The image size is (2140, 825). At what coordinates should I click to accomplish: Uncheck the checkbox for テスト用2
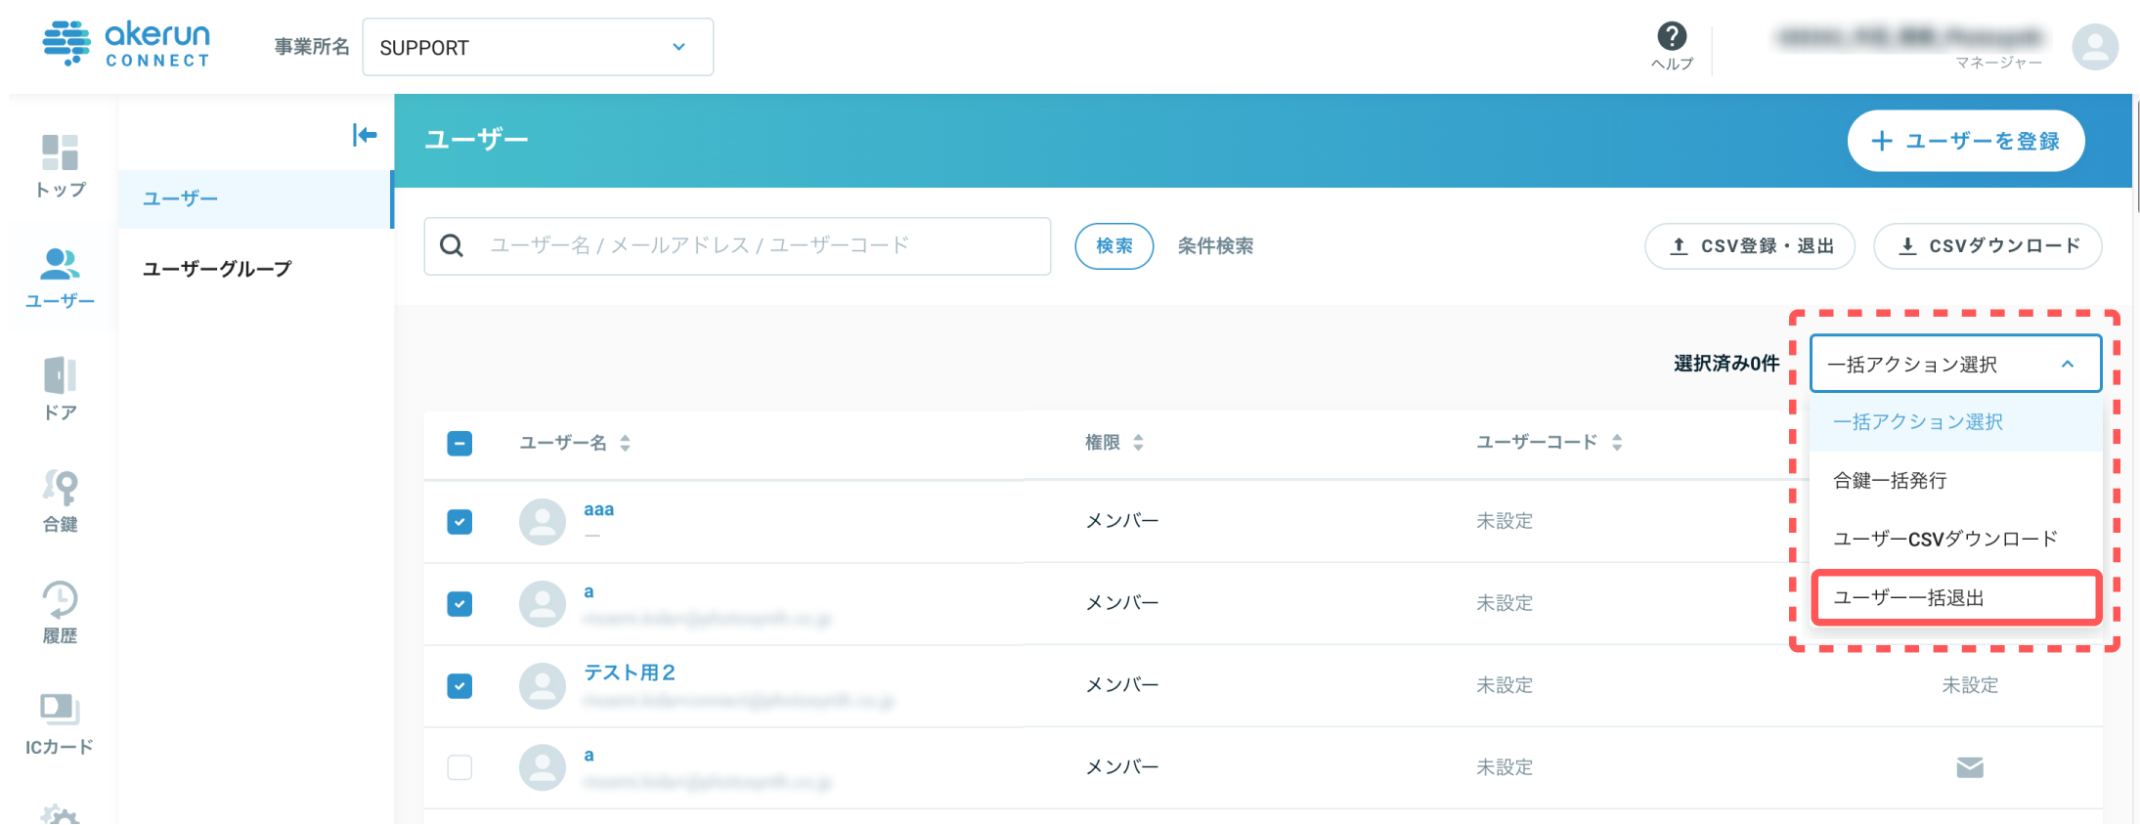tap(459, 686)
